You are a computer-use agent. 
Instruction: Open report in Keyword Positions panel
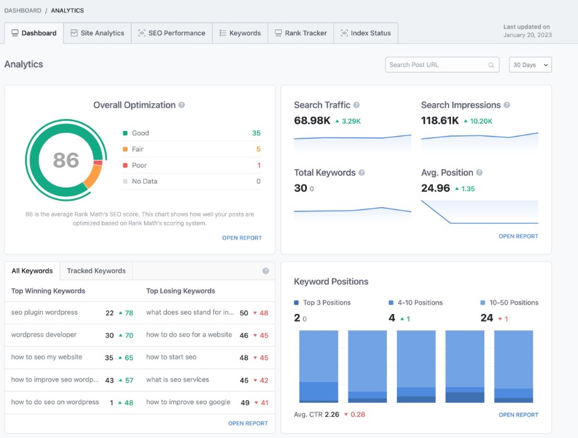pos(518,415)
